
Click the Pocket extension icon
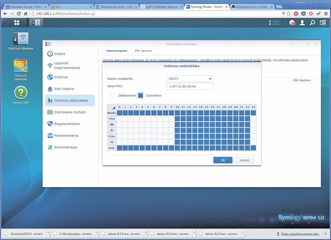304,14
